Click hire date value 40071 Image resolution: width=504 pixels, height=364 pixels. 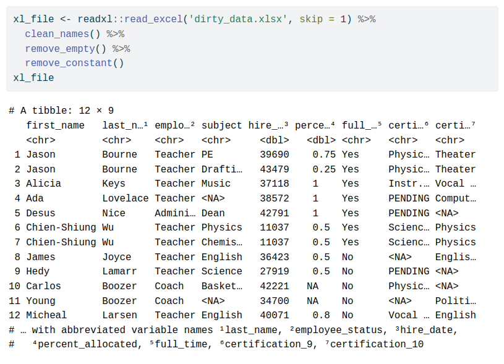[275, 315]
